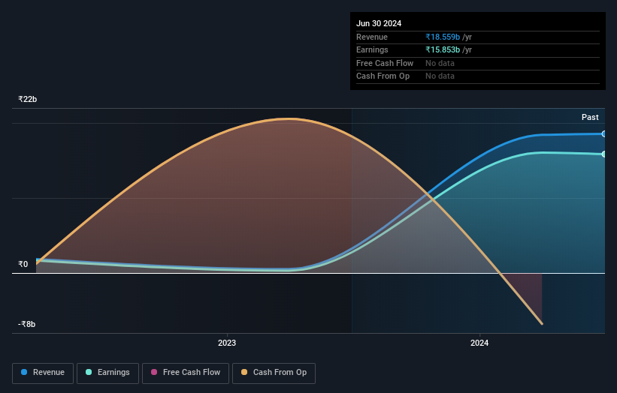Click the 2023 x-axis label
This screenshot has width=617, height=393.
tap(227, 343)
